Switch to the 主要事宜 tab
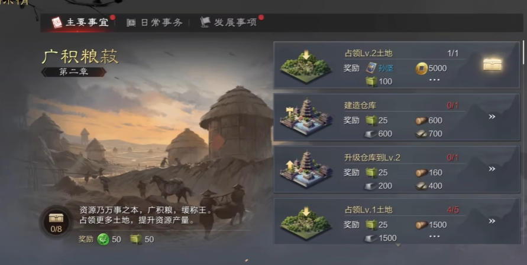This screenshot has height=265, width=527. click(x=80, y=22)
